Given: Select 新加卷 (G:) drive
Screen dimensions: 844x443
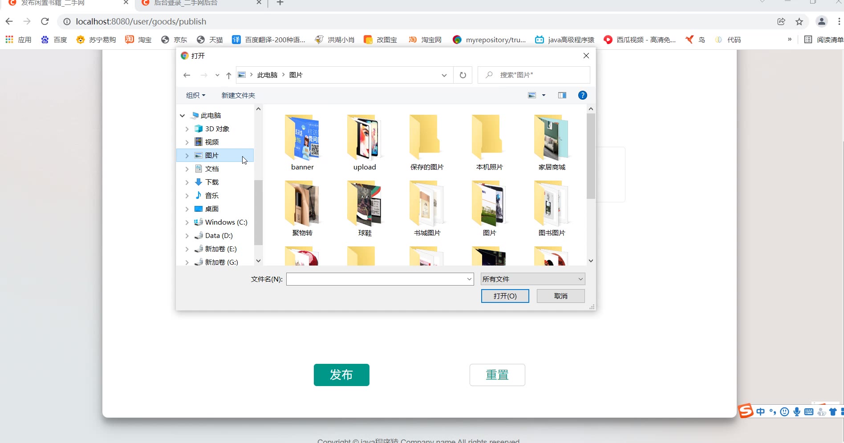Looking at the screenshot, I should coord(221,262).
